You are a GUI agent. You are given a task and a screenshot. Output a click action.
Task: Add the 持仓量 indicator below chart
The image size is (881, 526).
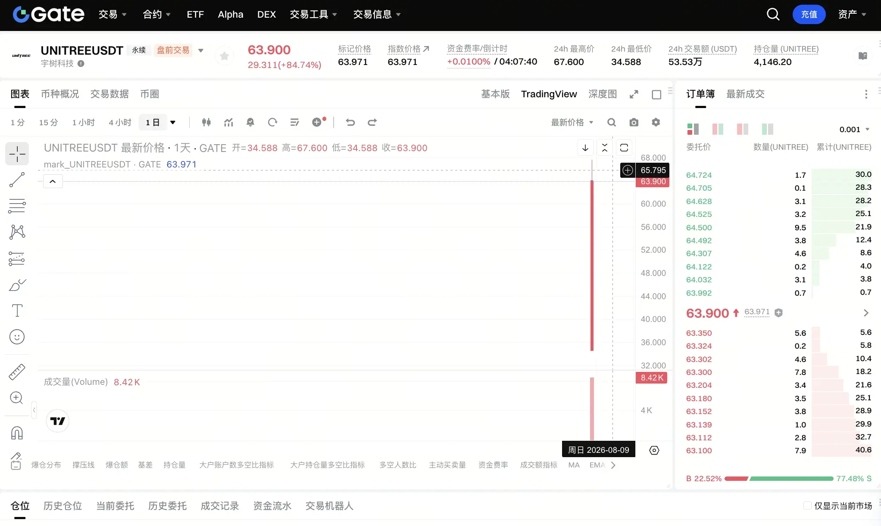click(x=175, y=465)
